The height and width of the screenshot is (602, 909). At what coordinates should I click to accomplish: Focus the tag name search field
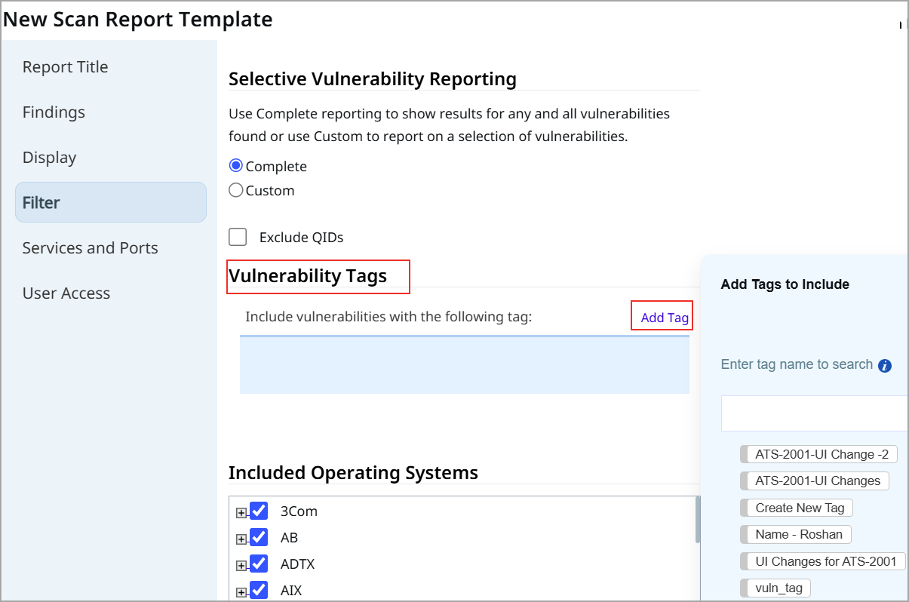point(815,413)
